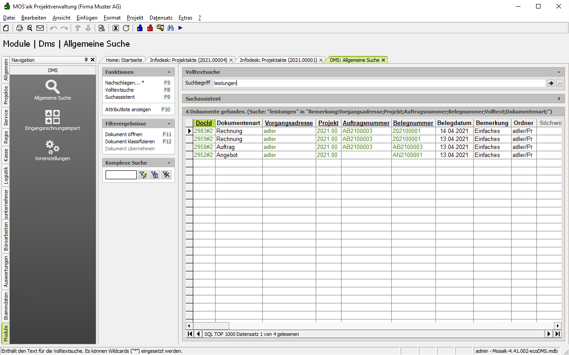The image size is (569, 355).
Task: Click Attributliste anzeigen function
Action: pos(128,109)
